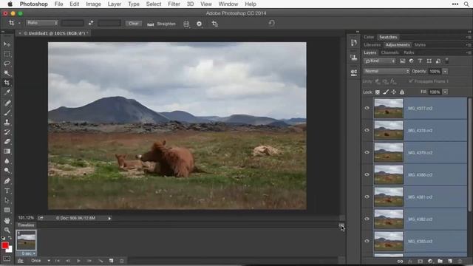This screenshot has height=266, width=473.
Task: Select the Dodge tool
Action: click(7, 171)
